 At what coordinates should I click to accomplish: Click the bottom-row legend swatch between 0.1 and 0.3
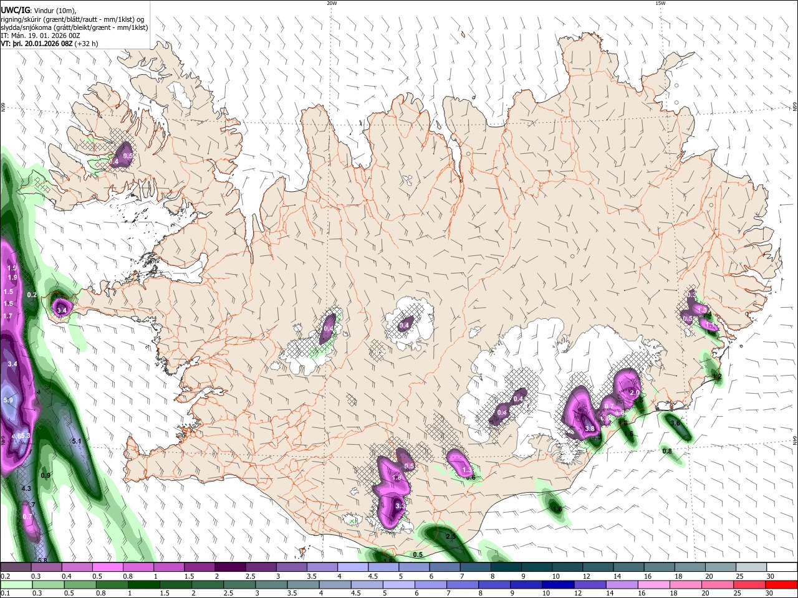coord(16,584)
